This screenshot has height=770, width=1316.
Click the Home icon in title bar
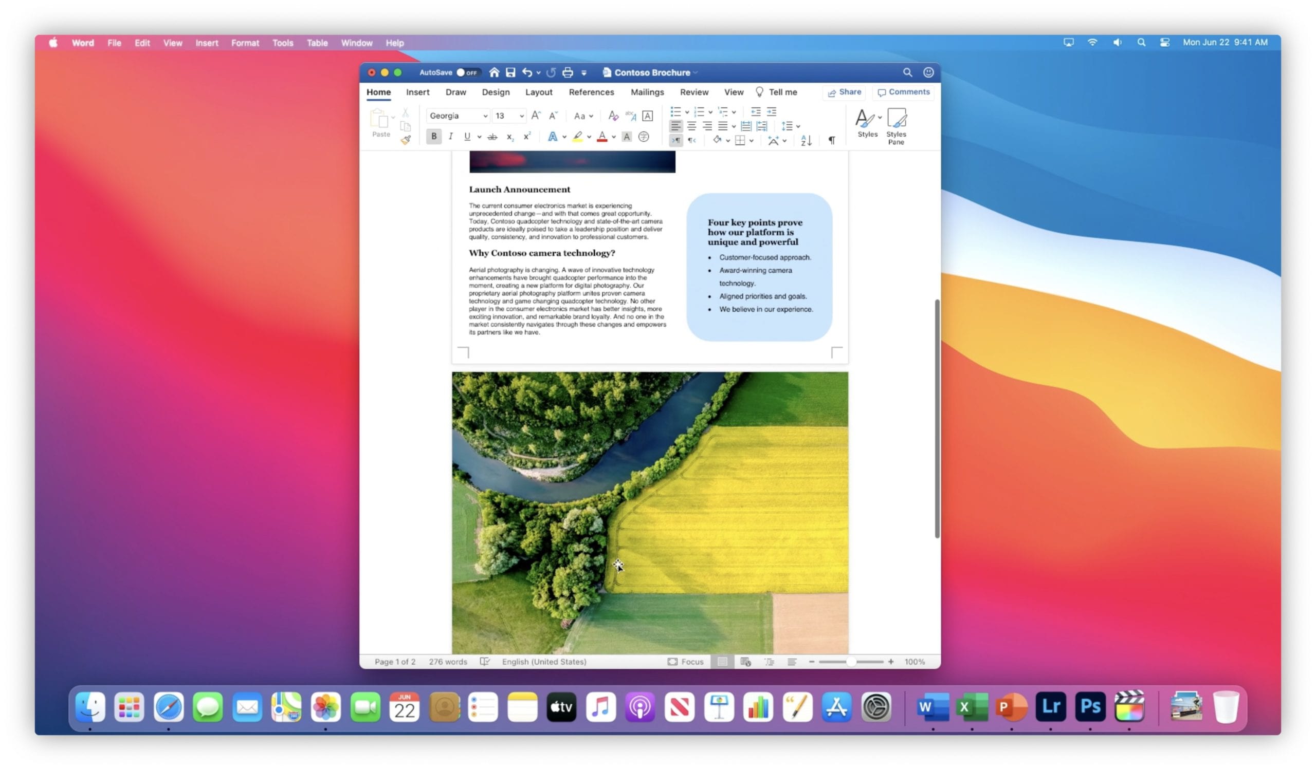[494, 72]
